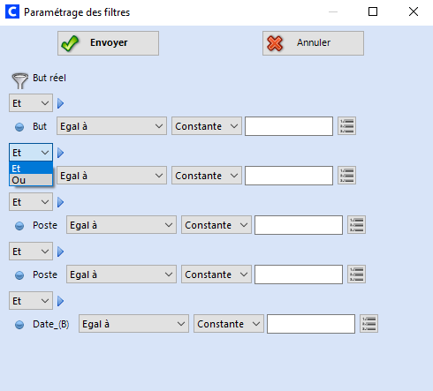Click blue circle bullet before Date_(B)

point(19,324)
